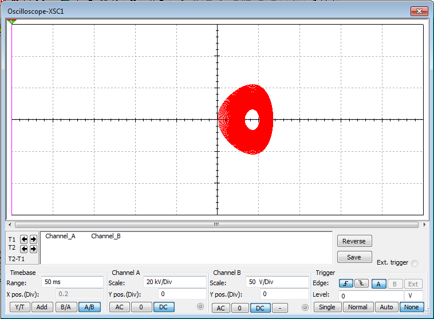The image size is (434, 319).
Task: Edit trigger Level value field
Action: (x=371, y=296)
